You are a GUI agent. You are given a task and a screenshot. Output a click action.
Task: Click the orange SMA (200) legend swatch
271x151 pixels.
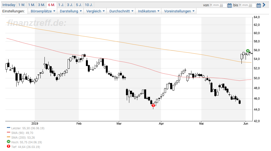pos(9,137)
